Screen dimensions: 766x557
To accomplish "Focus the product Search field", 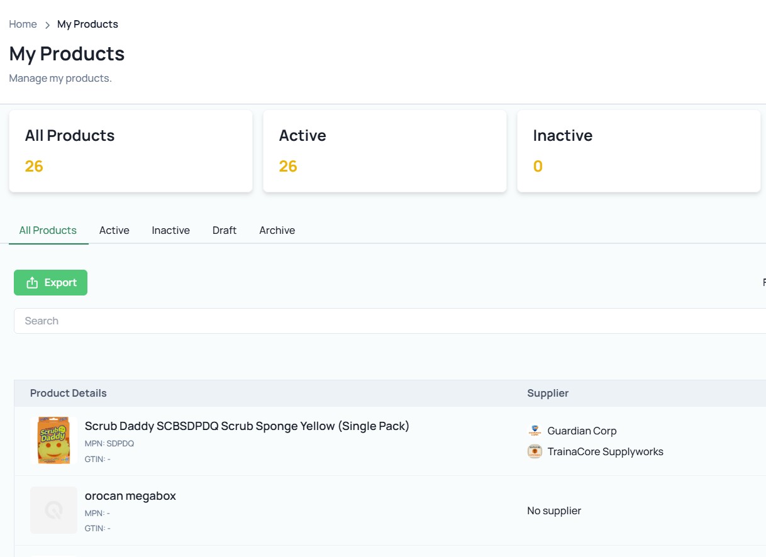I will pos(390,321).
